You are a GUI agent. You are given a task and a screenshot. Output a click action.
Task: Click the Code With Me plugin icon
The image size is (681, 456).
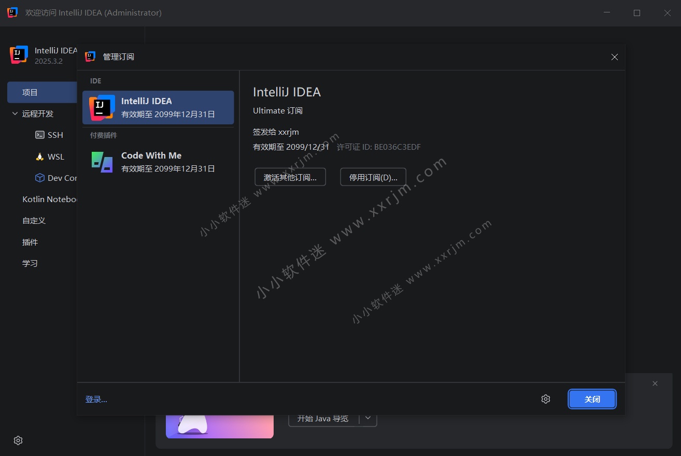(102, 161)
